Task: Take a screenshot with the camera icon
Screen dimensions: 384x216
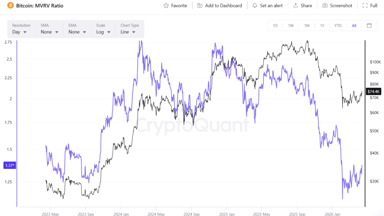Action: [x=324, y=5]
